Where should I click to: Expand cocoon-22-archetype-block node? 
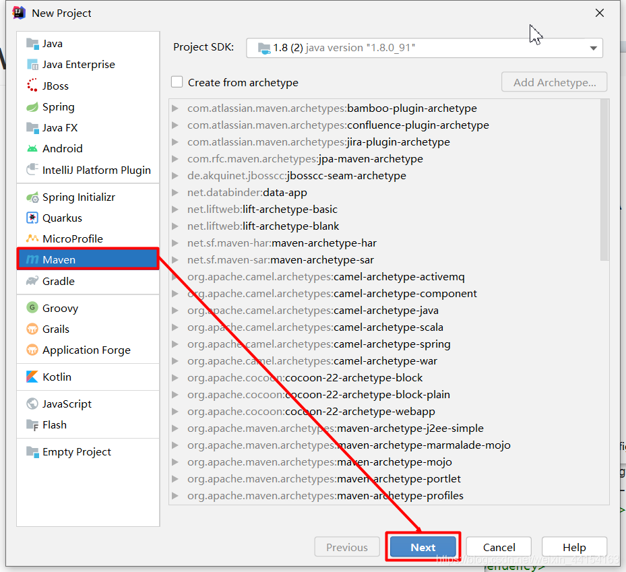(175, 377)
